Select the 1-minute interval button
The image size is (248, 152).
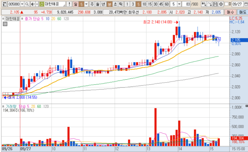pos(127,4)
